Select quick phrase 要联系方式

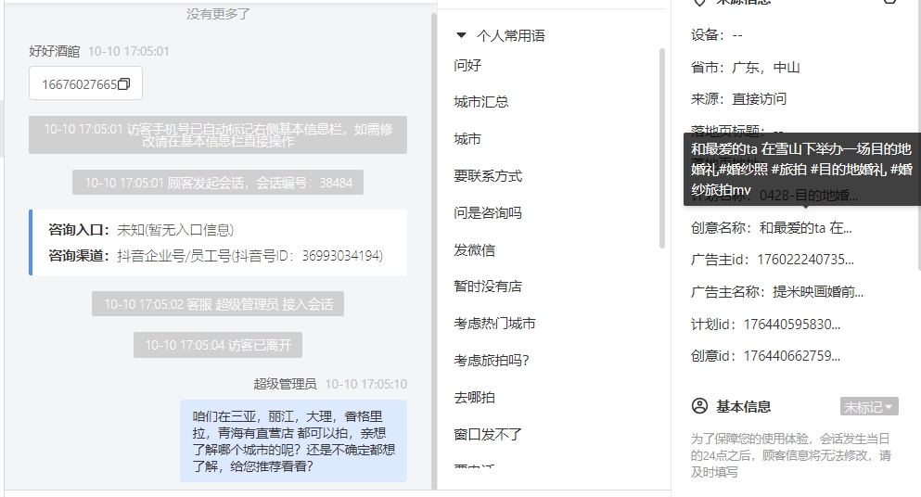pyautogui.click(x=488, y=175)
